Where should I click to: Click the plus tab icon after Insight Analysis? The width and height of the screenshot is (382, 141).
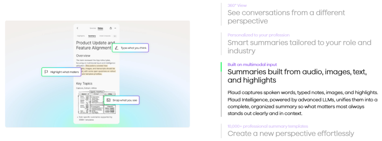pyautogui.click(x=115, y=36)
